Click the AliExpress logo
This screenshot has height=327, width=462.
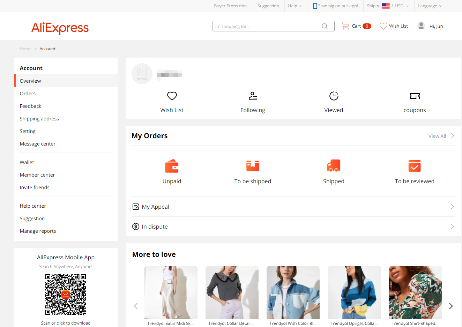pyautogui.click(x=60, y=28)
